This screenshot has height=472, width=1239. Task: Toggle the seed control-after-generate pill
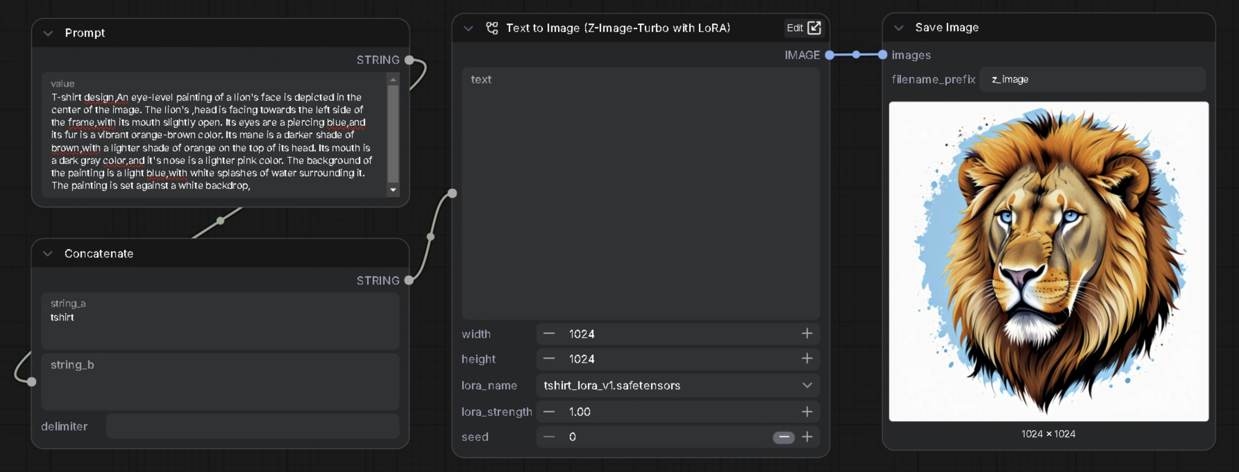pos(783,437)
